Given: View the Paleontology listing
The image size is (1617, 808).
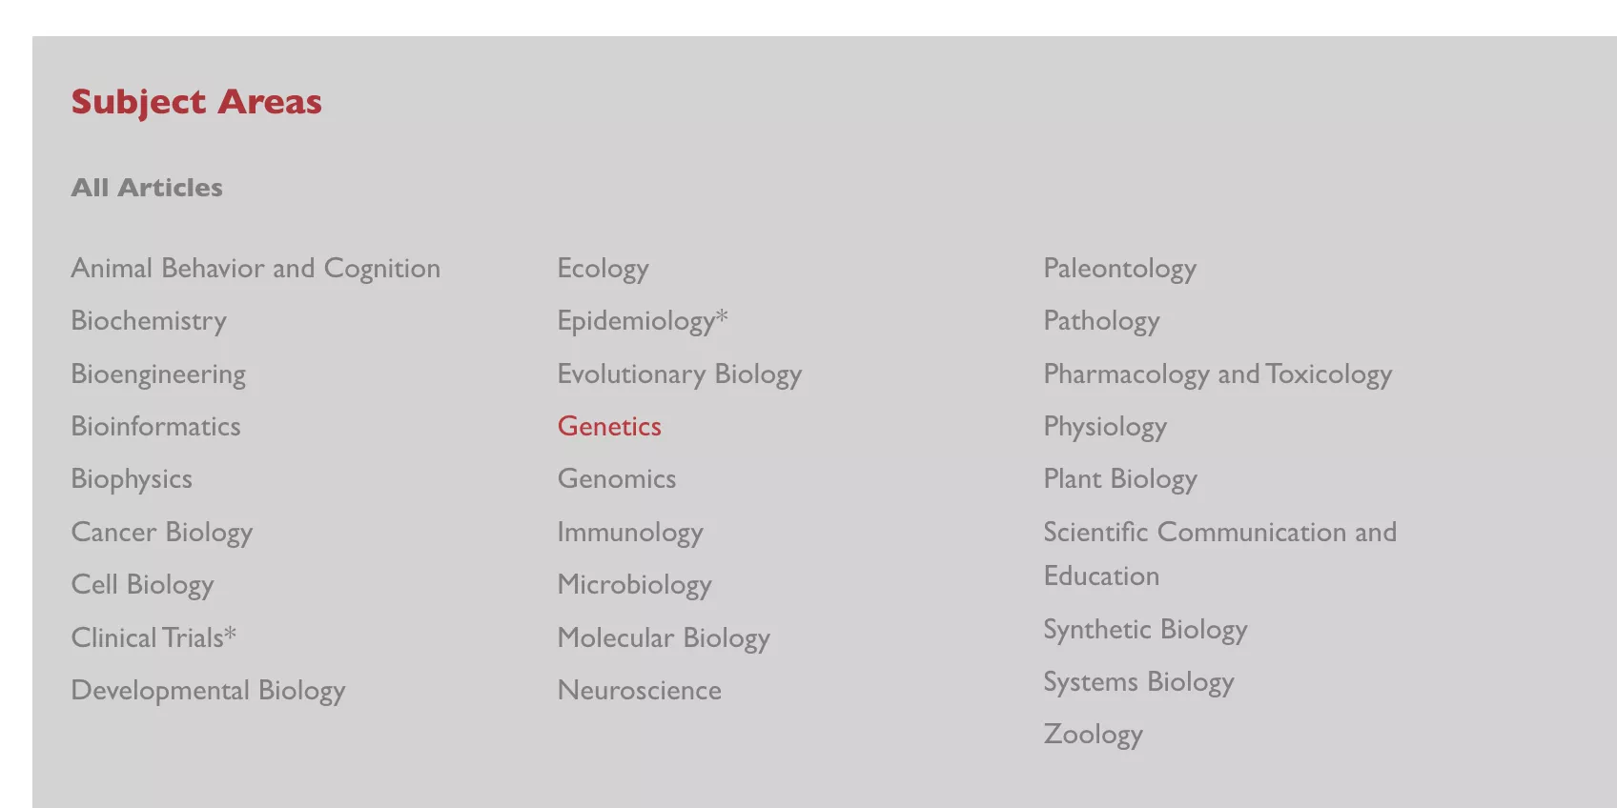Looking at the screenshot, I should pos(1119,269).
